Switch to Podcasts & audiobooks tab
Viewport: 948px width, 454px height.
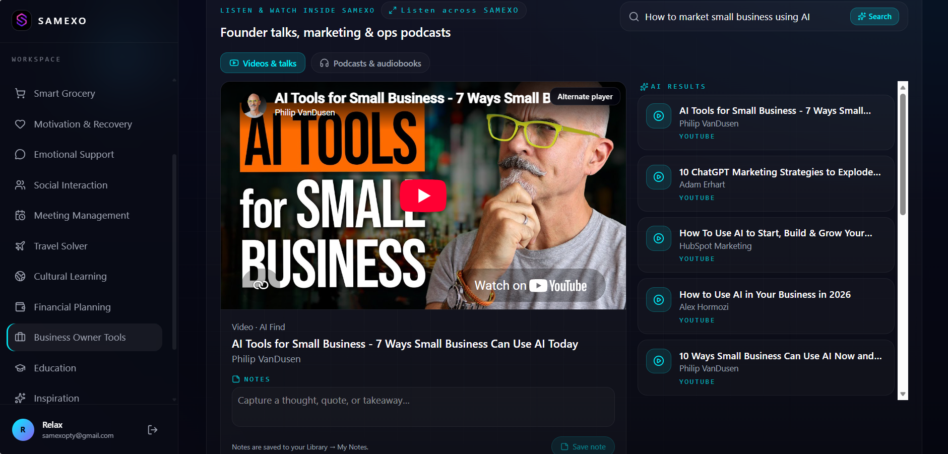click(370, 63)
